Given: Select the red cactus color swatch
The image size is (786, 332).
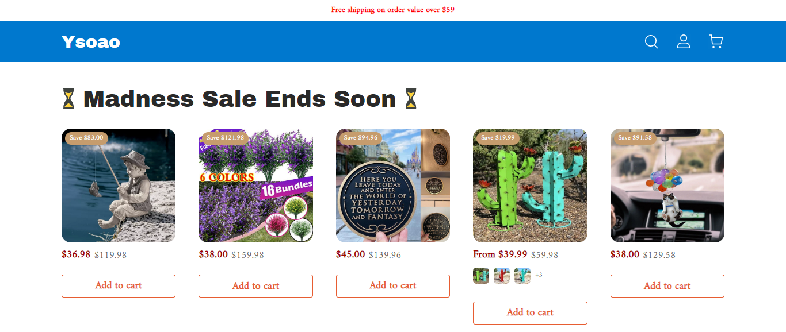Looking at the screenshot, I should click(x=502, y=276).
